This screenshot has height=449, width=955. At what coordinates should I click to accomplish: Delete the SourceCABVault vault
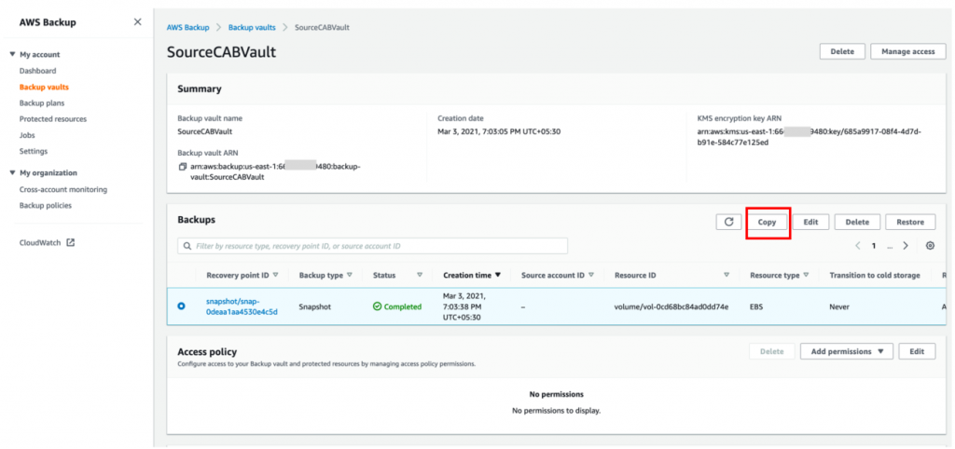[x=842, y=52]
